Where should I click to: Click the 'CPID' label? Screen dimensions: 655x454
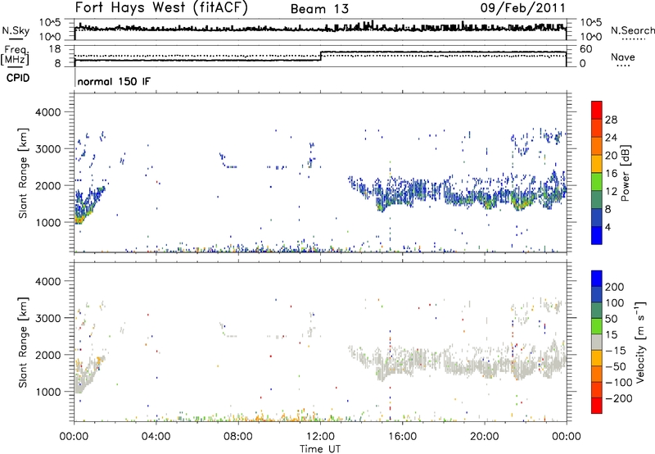18,78
